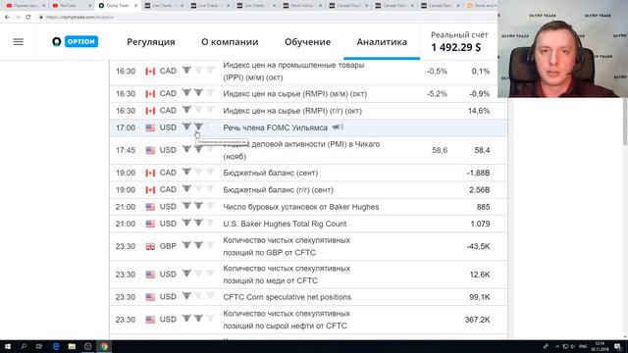This screenshot has width=628, height=353.
Task: Select 'Речь члена FOMC Уильямса' event
Action: tap(275, 127)
